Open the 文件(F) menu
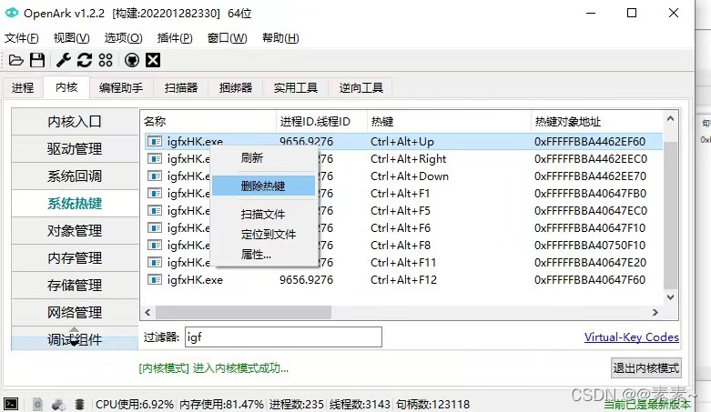The image size is (711, 412). (21, 38)
